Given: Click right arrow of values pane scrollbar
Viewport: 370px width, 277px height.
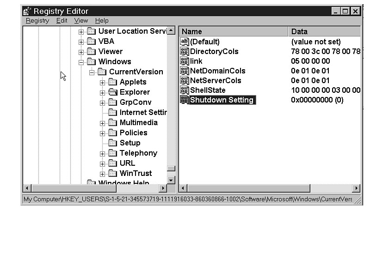Looking at the screenshot, I should [356, 188].
